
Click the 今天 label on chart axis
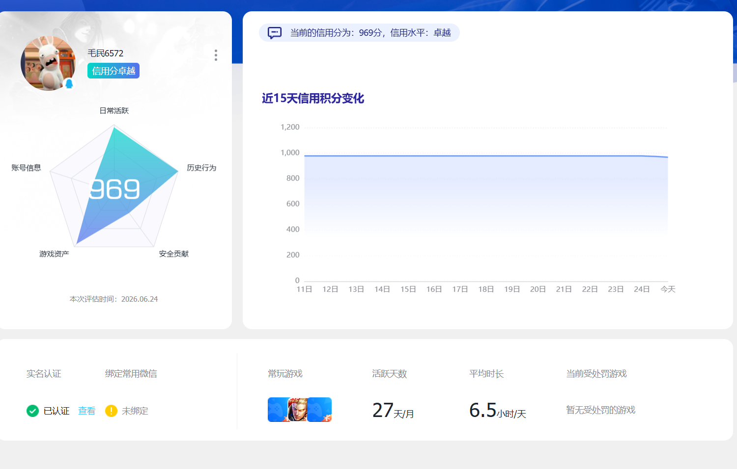[x=668, y=289]
